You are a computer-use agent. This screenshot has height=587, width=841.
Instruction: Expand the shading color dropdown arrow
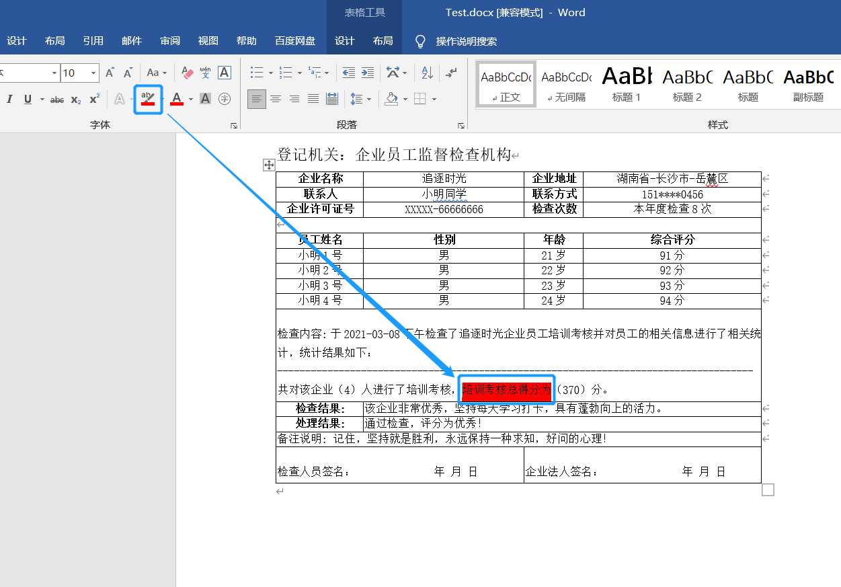coord(405,100)
